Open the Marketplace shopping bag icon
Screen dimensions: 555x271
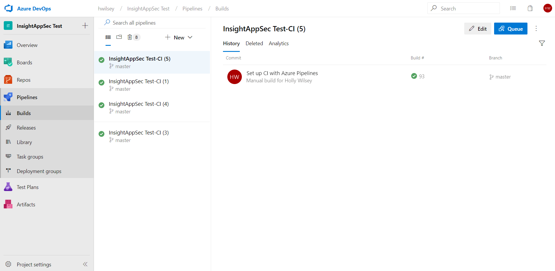point(530,8)
